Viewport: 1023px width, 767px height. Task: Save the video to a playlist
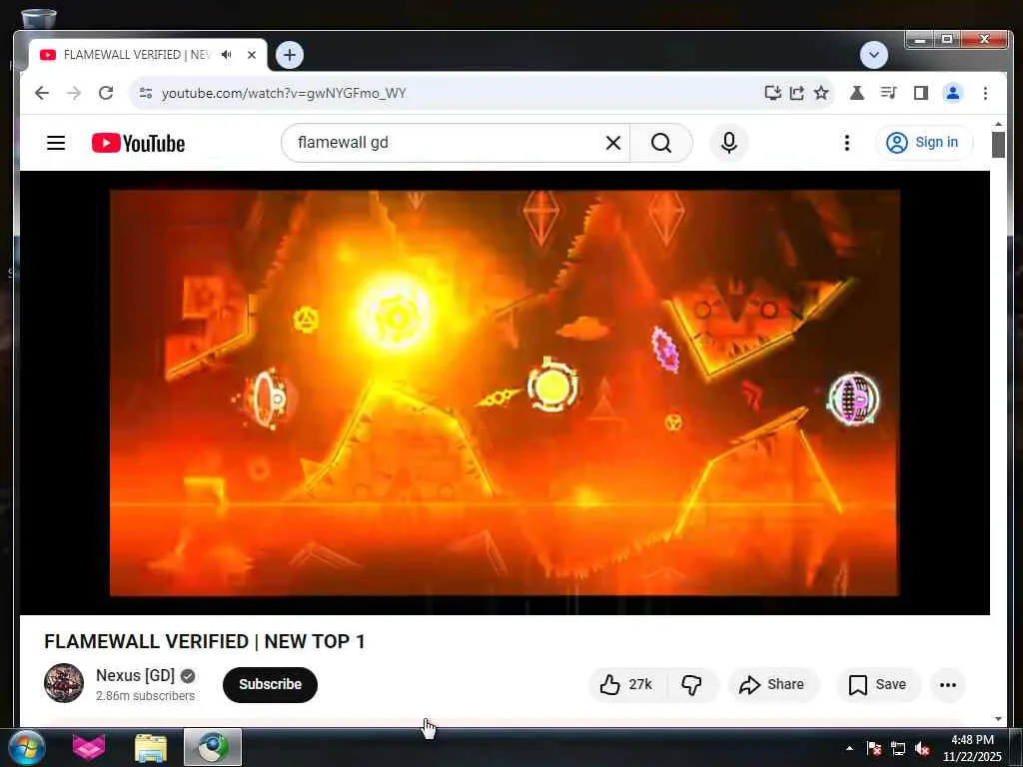coord(877,685)
